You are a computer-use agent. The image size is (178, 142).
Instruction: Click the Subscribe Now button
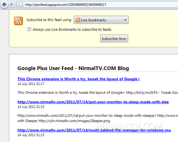(x=114, y=39)
